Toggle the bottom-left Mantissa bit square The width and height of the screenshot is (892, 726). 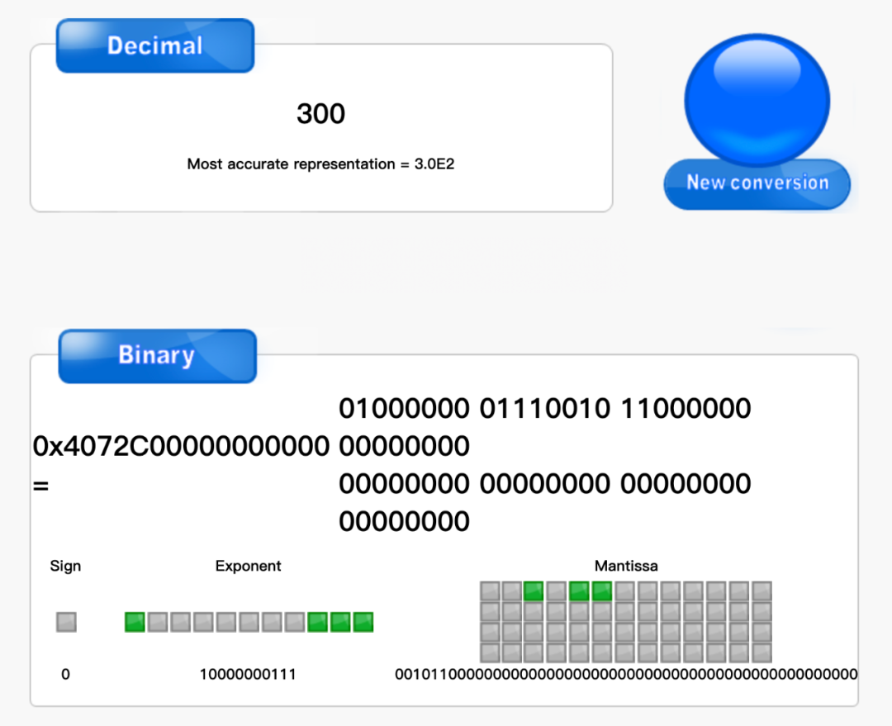pyautogui.click(x=490, y=652)
